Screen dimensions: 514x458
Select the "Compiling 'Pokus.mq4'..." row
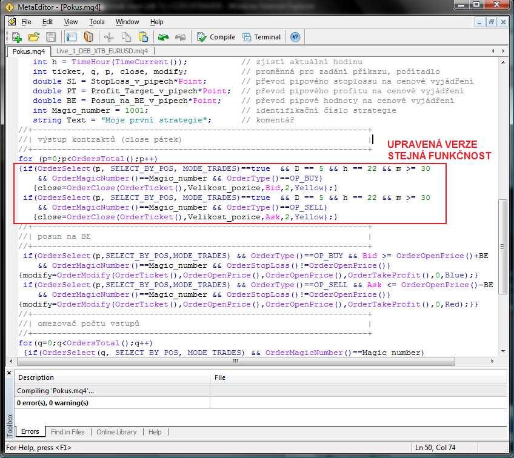click(x=261, y=391)
